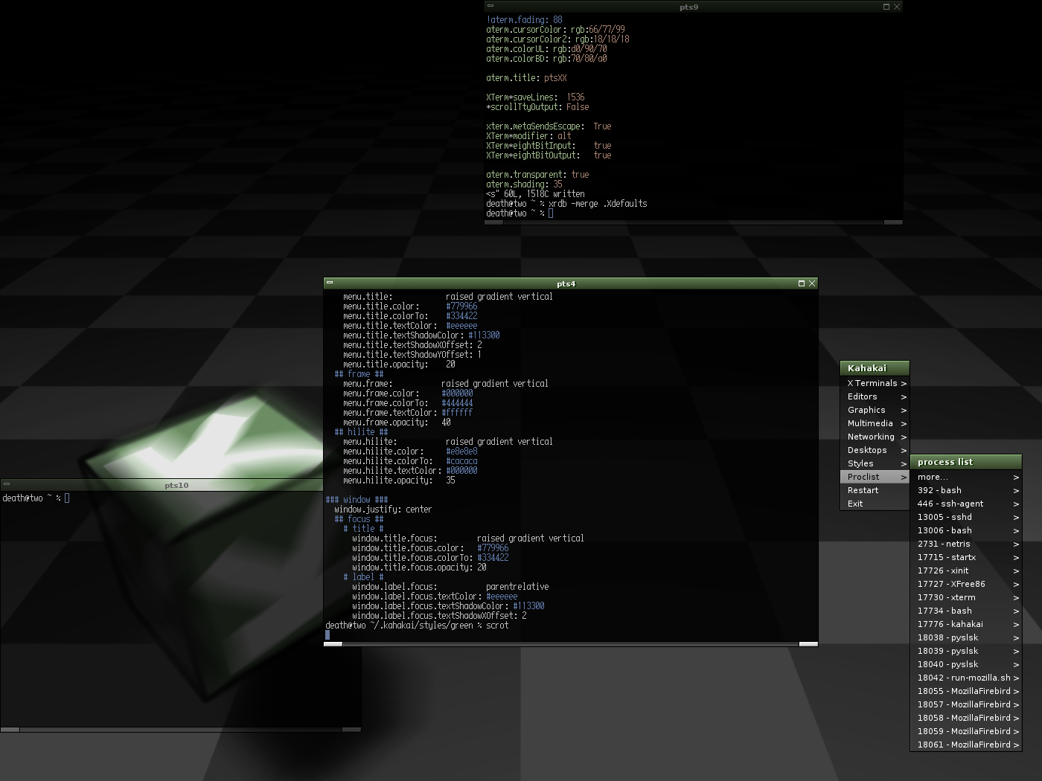1042x781 pixels.
Task: Maximize the pts4 terminal window
Action: (x=802, y=283)
